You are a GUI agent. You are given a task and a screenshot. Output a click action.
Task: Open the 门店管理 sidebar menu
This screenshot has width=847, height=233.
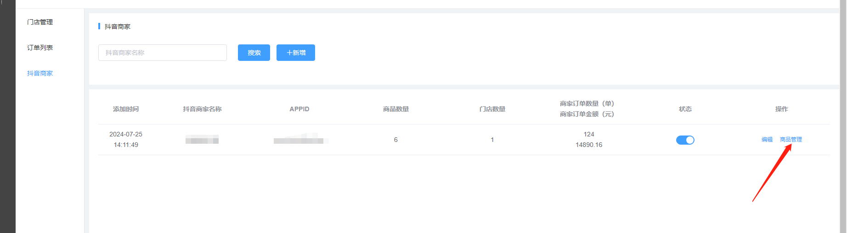pyautogui.click(x=40, y=22)
